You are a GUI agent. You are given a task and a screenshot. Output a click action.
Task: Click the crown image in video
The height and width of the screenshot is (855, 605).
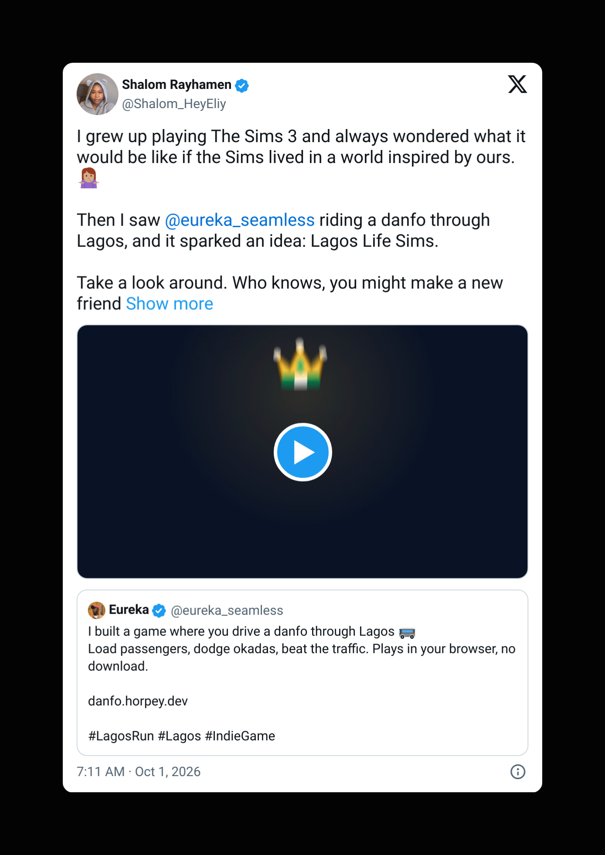pyautogui.click(x=300, y=364)
